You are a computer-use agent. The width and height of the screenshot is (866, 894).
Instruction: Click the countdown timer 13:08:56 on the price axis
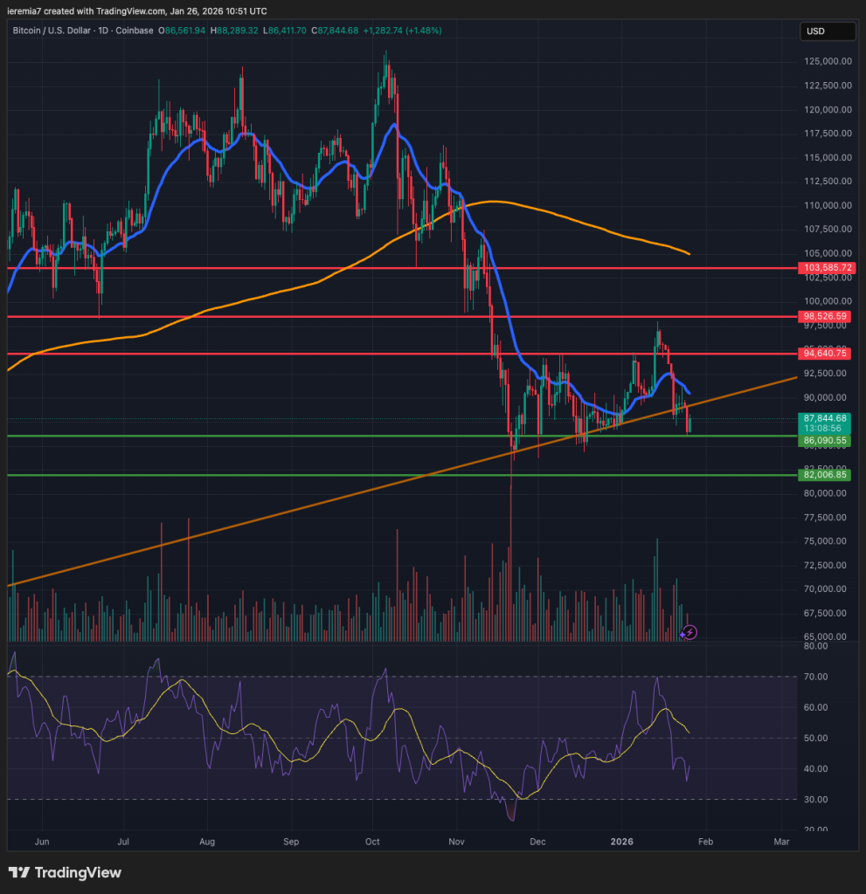824,430
